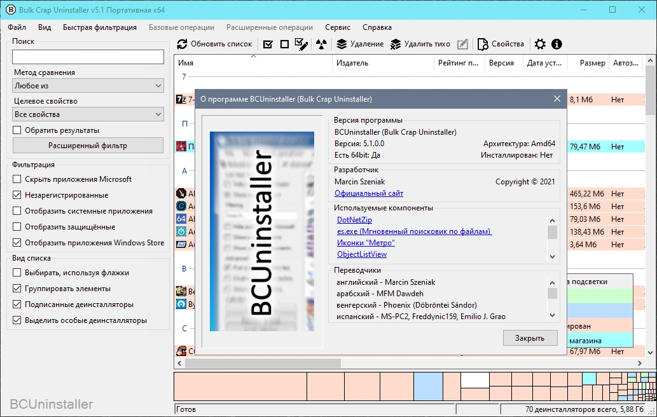Toggle Отобразить приложения Windows Store checkbox

[x=17, y=243]
